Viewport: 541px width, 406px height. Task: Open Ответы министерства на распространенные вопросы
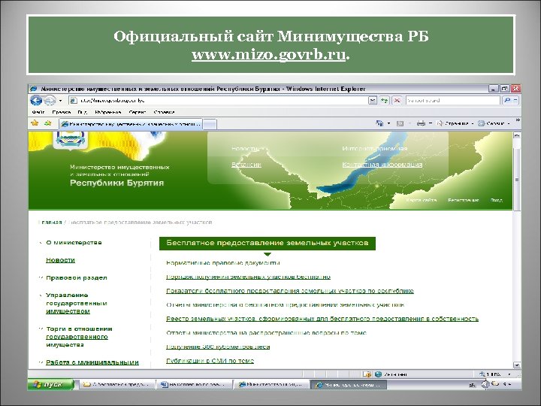click(266, 333)
